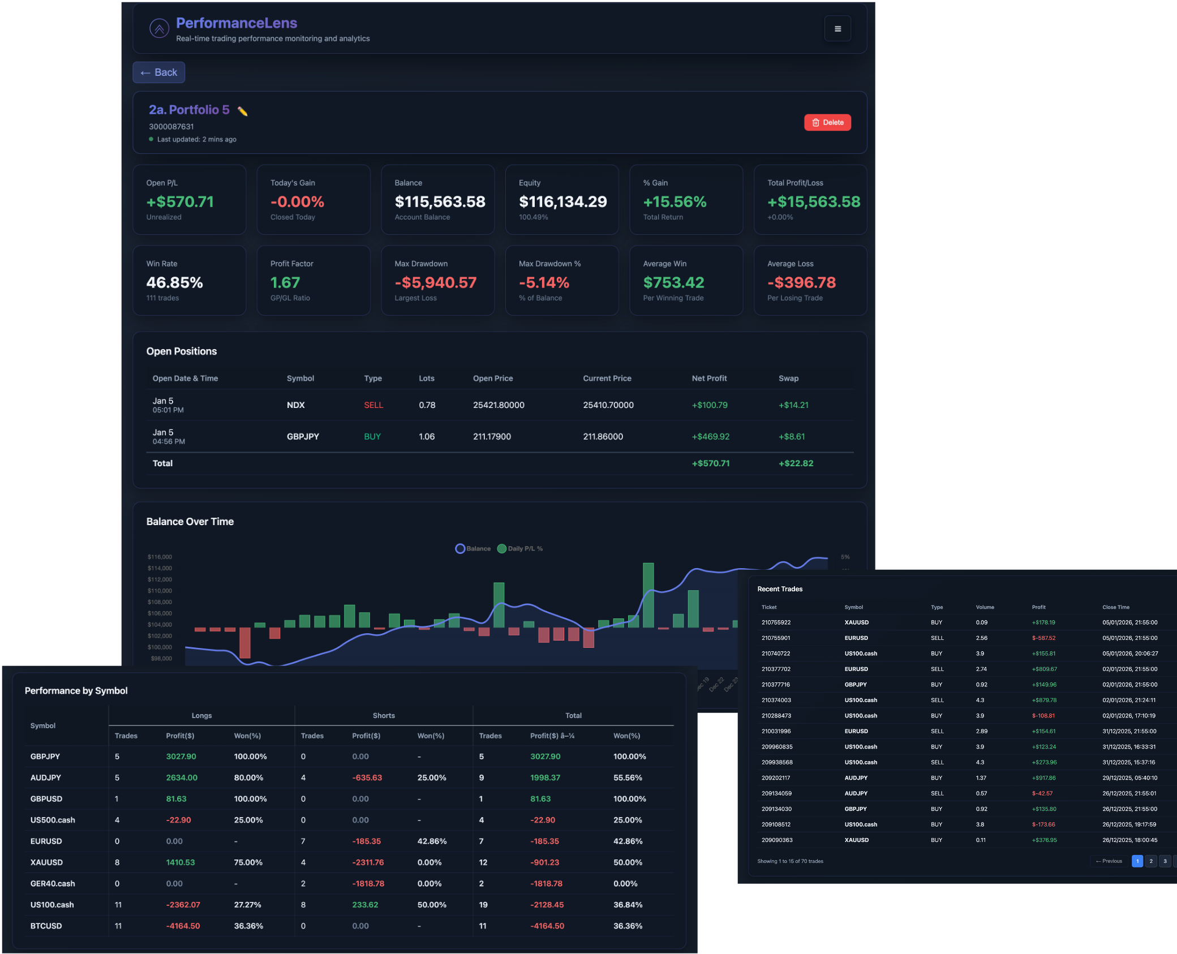Image resolution: width=1177 pixels, height=954 pixels.
Task: Click the Daily P/L % legend circle
Action: tap(501, 548)
